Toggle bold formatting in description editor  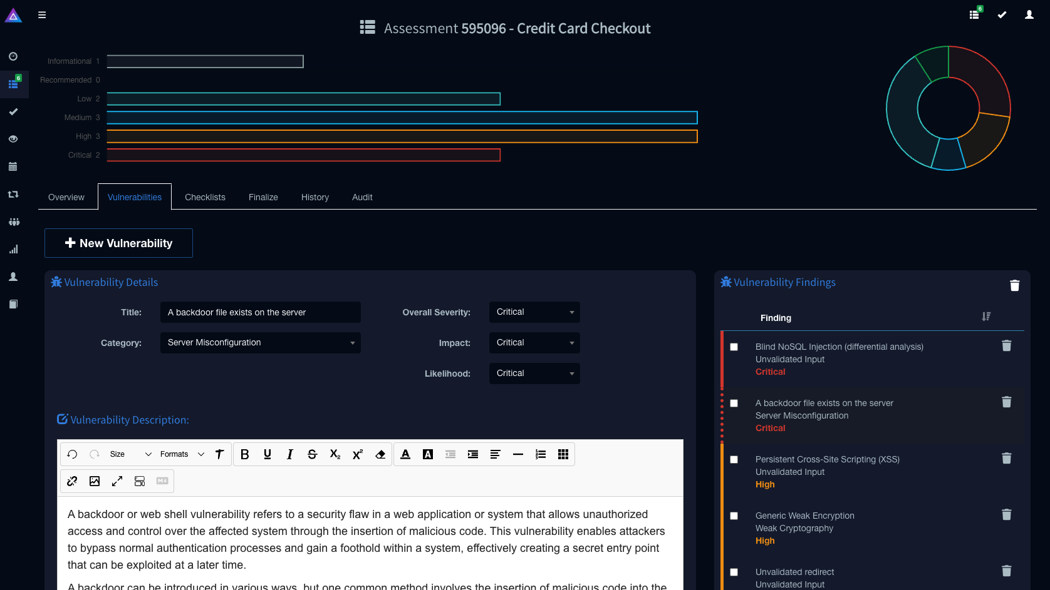point(245,454)
